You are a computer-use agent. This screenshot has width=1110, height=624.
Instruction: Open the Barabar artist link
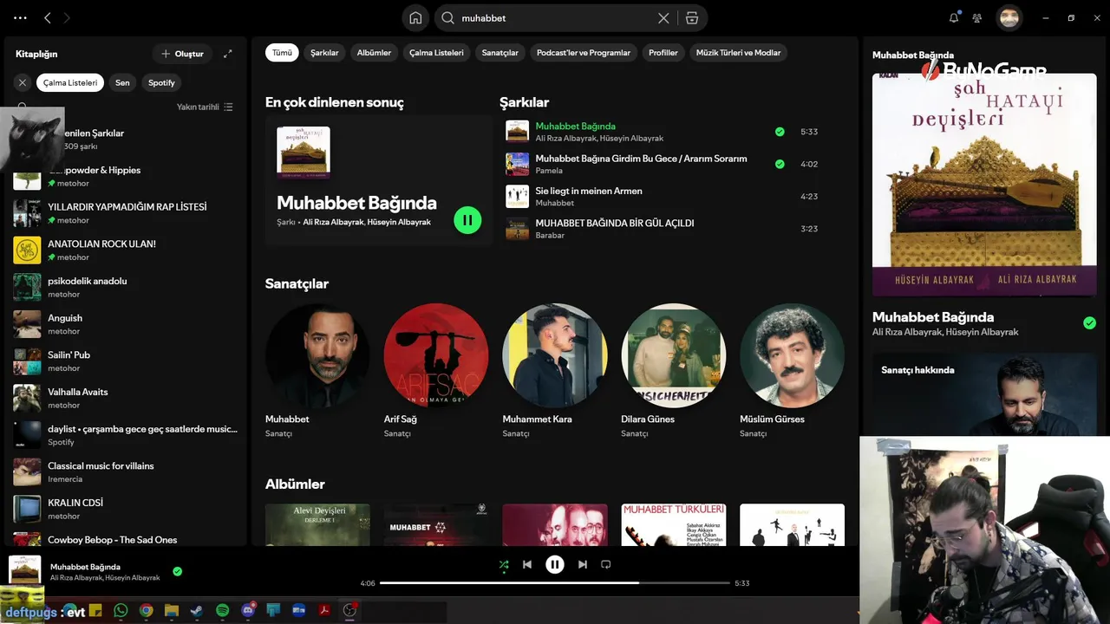(550, 236)
